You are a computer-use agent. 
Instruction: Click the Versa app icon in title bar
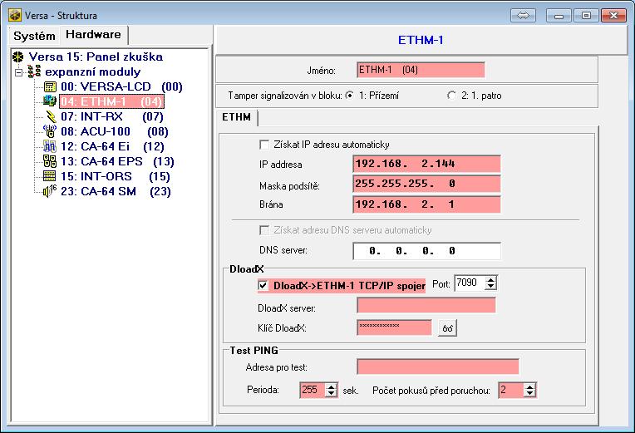point(15,16)
